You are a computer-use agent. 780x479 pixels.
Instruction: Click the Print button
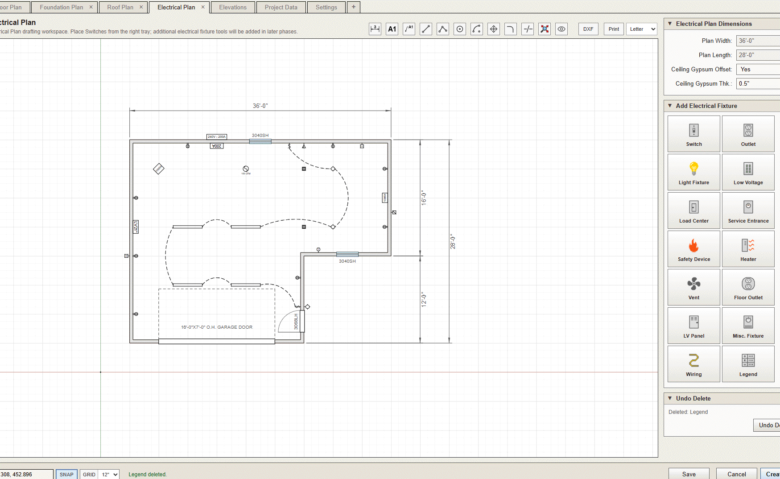tap(614, 29)
